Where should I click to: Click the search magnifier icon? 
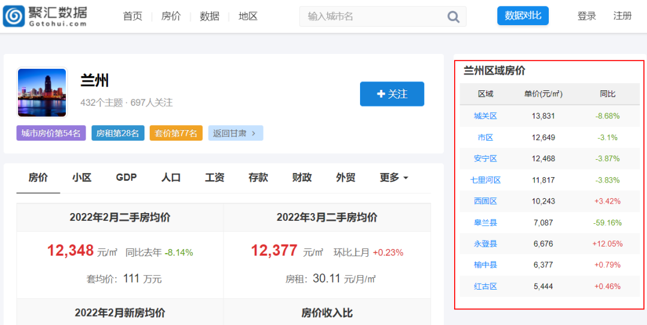pyautogui.click(x=453, y=17)
